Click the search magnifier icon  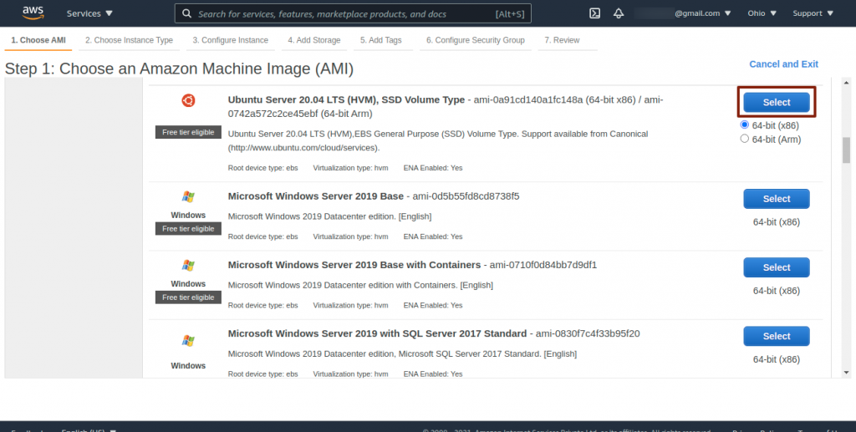[x=186, y=13]
